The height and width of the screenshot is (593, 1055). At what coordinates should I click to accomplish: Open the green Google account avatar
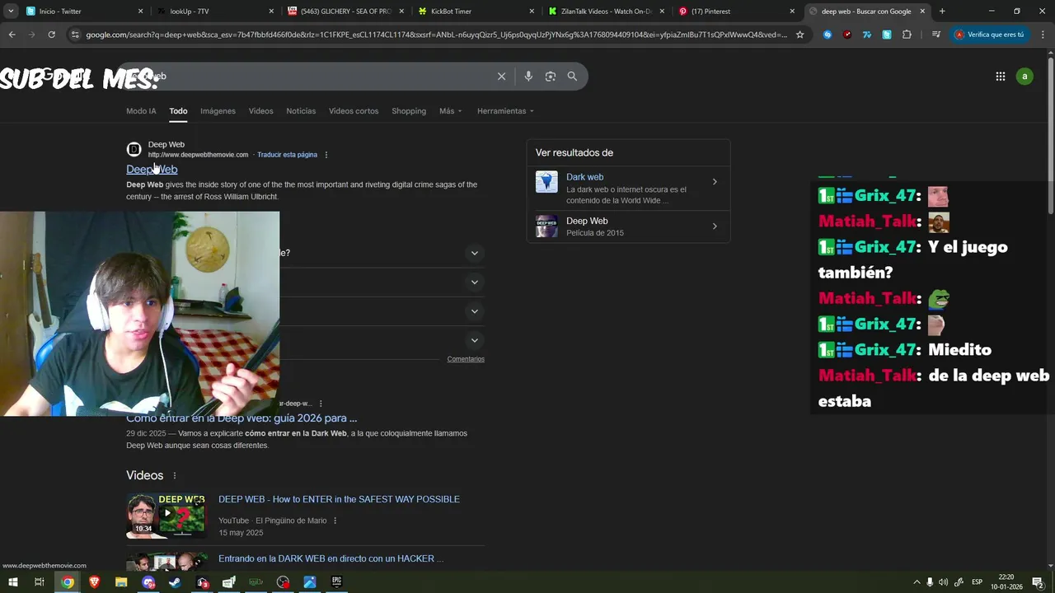pyautogui.click(x=1025, y=77)
